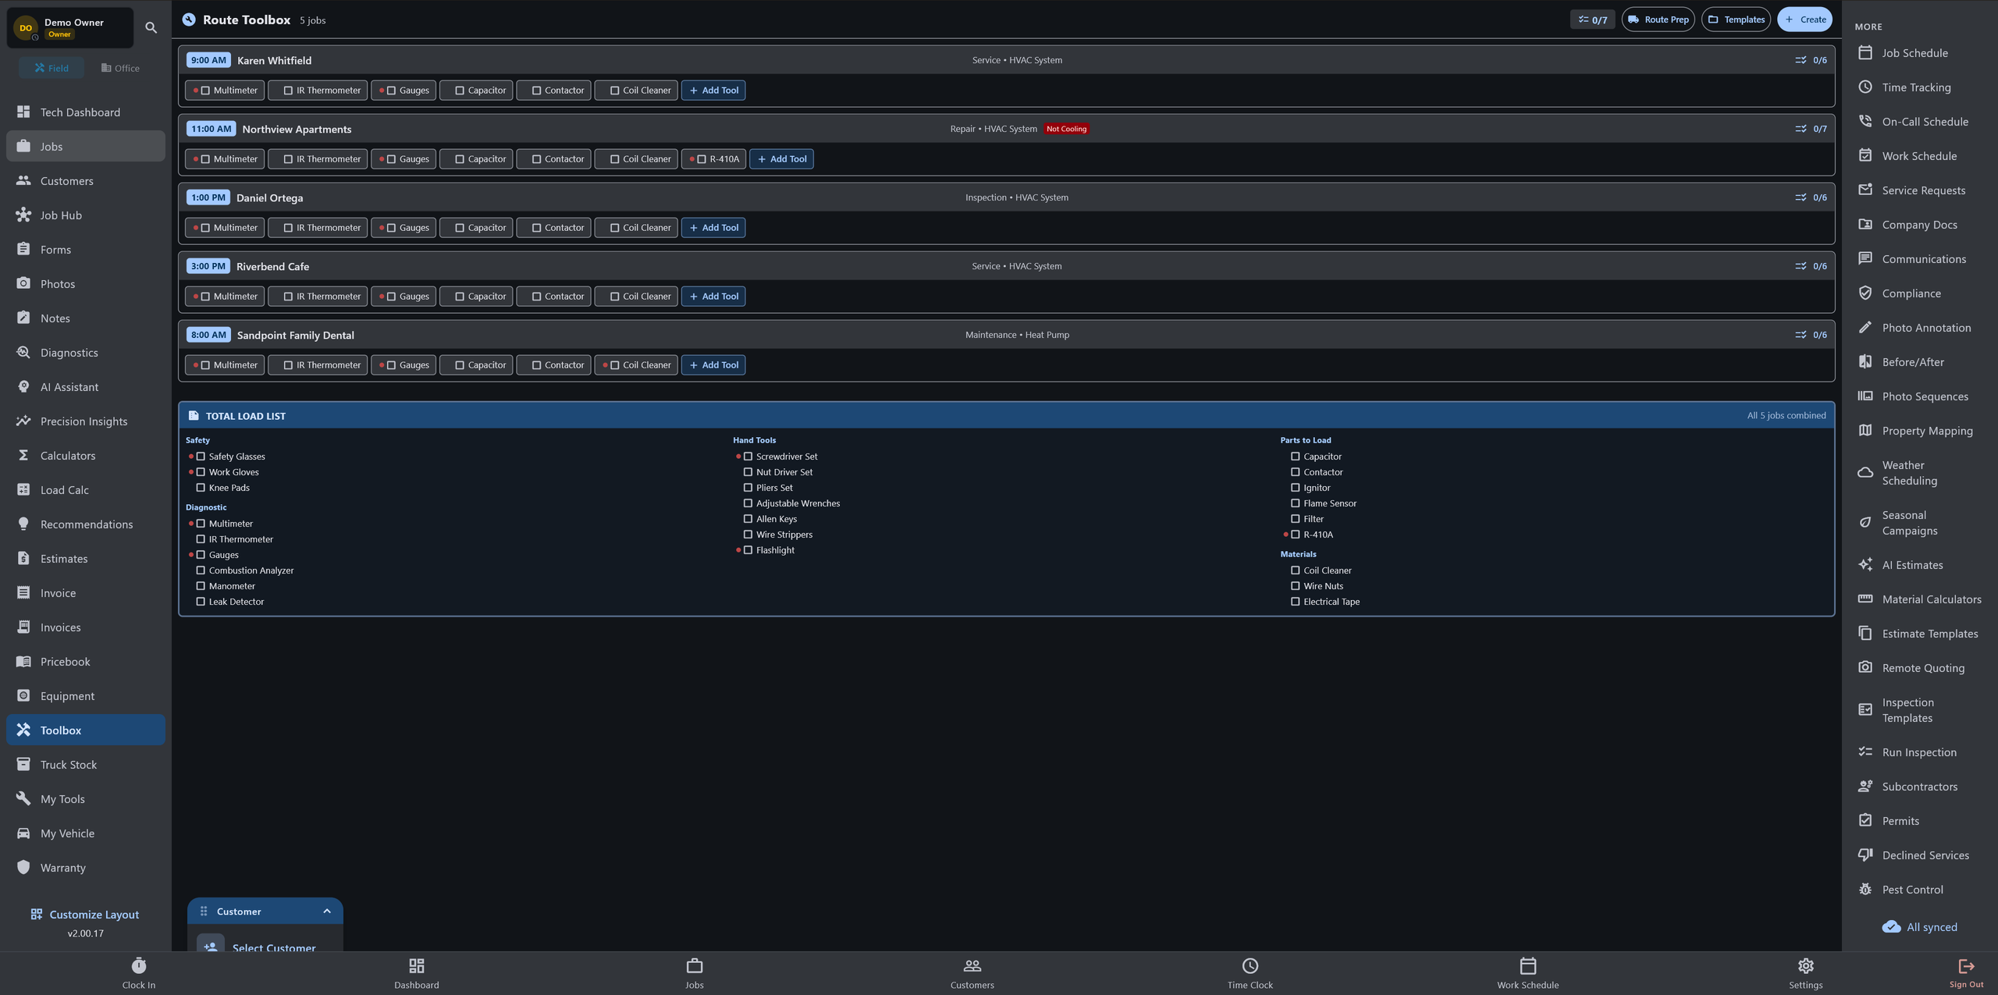Open Customize Layout link
The image size is (1998, 995).
point(85,915)
